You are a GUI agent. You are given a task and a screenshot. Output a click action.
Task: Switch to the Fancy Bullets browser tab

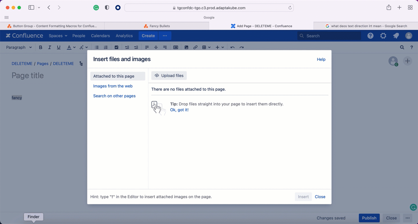157,26
